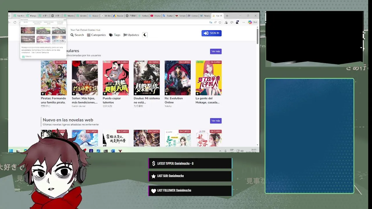Screen dimensions: 372x209
Task: Click the favorites star in address bar
Action: coord(220,22)
